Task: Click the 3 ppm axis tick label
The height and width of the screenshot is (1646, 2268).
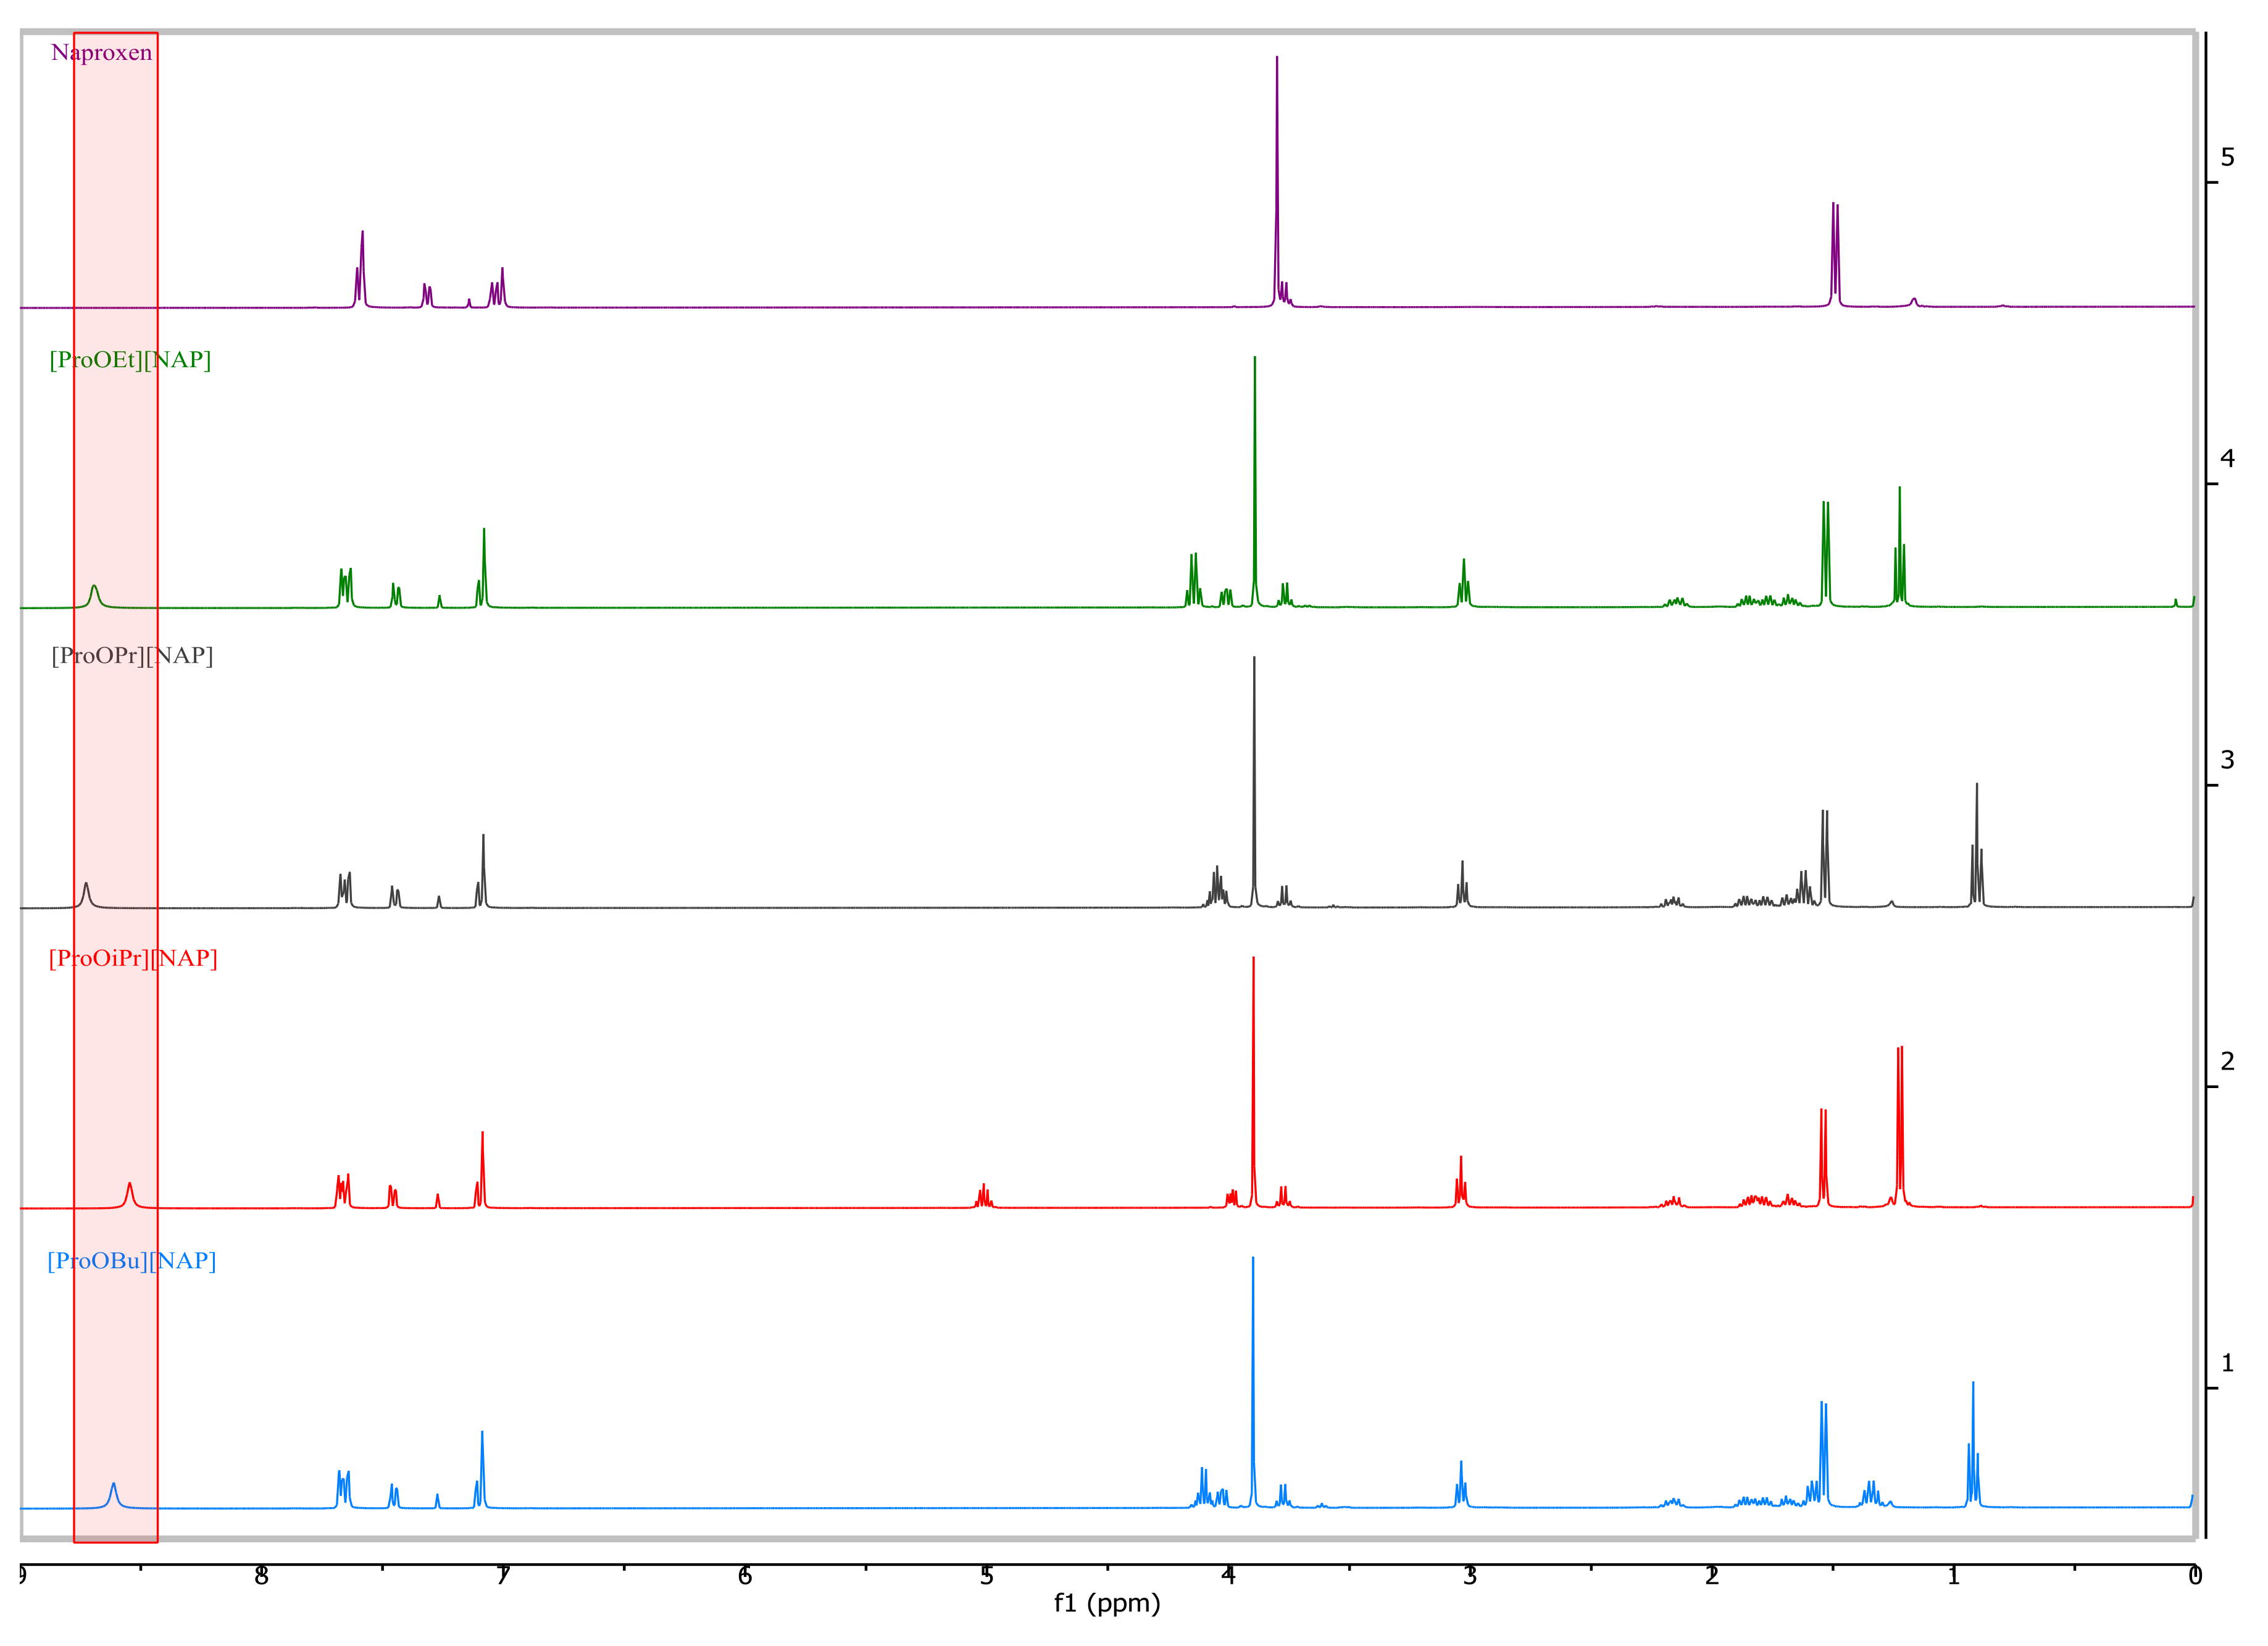Action: click(1470, 1577)
